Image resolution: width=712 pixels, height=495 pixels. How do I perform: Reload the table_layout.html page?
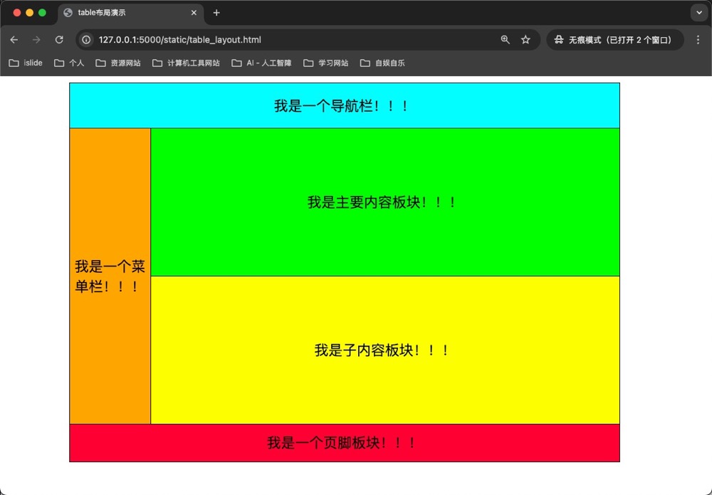[x=58, y=40]
